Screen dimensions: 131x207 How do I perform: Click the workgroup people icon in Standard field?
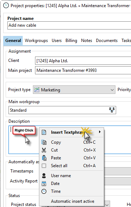coord(112,110)
